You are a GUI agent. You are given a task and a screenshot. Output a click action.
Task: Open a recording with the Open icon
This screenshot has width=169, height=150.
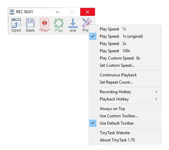point(16,25)
